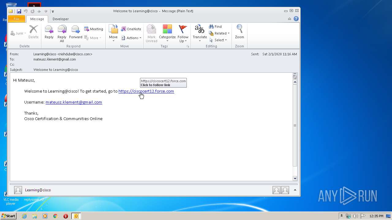Open Customize Quick Access Toolbar dropdown
Viewport: 392px width, 220px height.
(x=53, y=11)
